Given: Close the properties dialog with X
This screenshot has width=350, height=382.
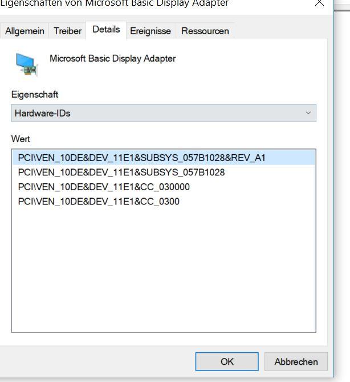Looking at the screenshot, I should [x=319, y=3].
